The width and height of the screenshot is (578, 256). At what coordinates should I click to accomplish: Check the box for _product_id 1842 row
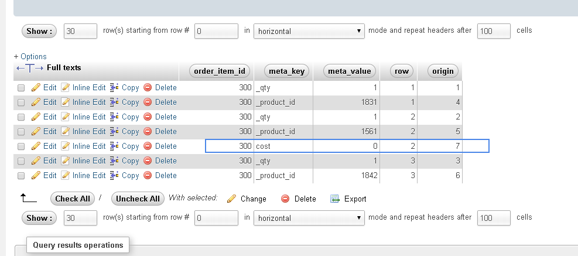21,176
